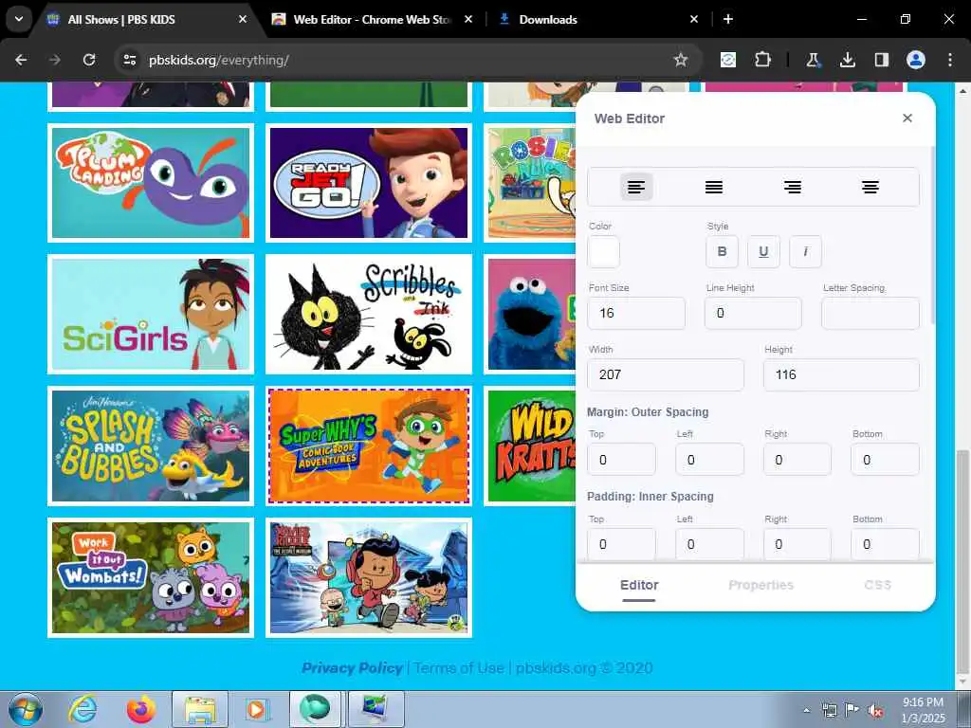Open a new browser tab
This screenshot has width=971, height=728.
[x=728, y=19]
